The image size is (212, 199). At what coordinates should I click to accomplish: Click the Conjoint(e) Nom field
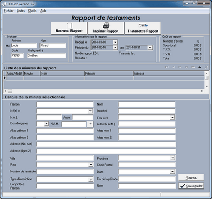(147, 186)
